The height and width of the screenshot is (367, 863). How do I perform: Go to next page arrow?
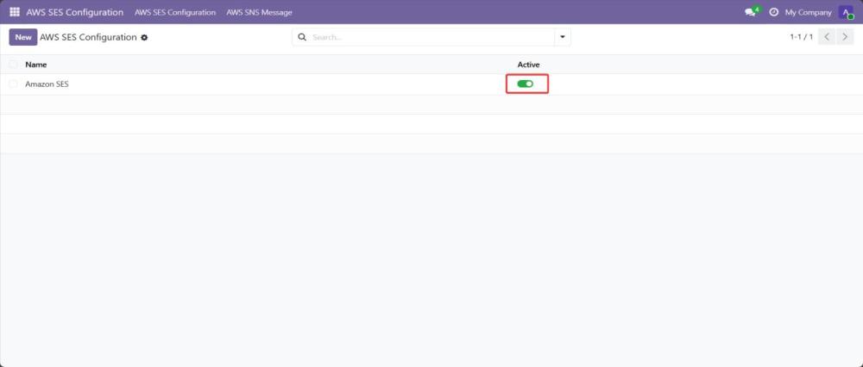click(846, 37)
